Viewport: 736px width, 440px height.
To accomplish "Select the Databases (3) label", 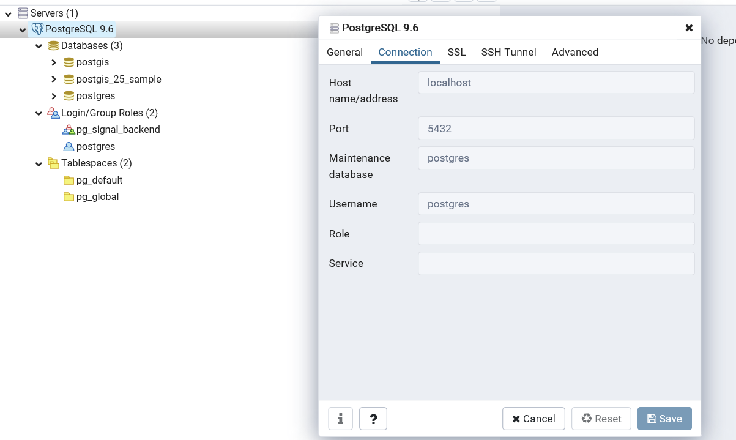I will [92, 46].
